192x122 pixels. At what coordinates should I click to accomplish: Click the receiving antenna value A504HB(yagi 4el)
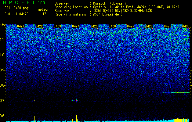(108, 14)
